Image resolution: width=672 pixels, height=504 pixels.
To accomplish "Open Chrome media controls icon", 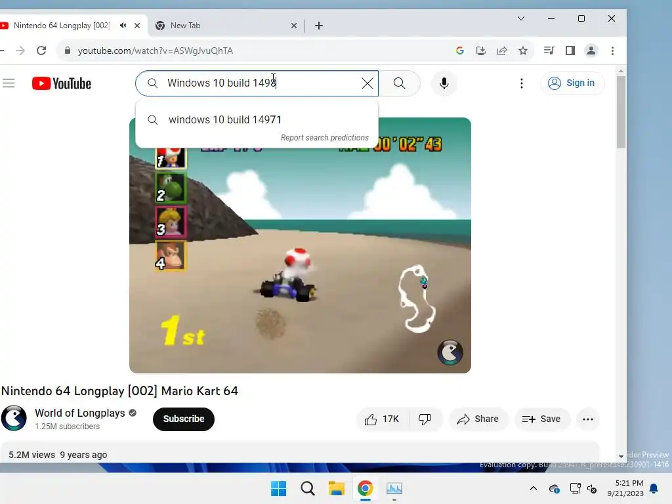I will (549, 51).
